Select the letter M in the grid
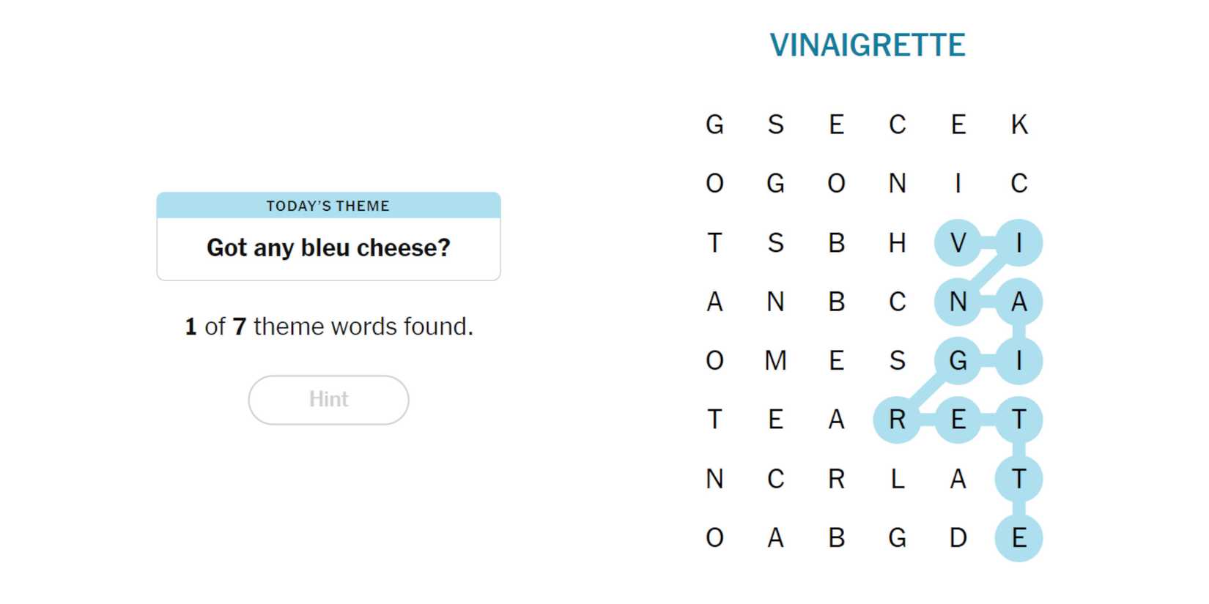 [x=775, y=361]
